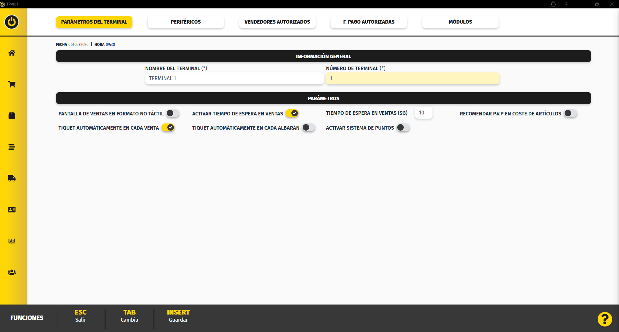The width and height of the screenshot is (619, 332).
Task: Click the power logo icon
Action: pos(12,22)
